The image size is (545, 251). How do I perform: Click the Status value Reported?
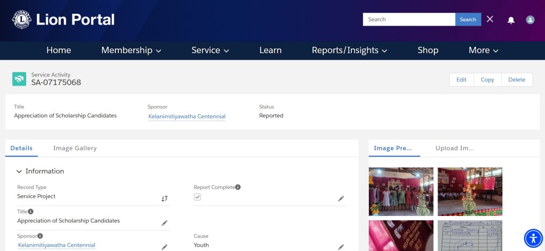(271, 115)
